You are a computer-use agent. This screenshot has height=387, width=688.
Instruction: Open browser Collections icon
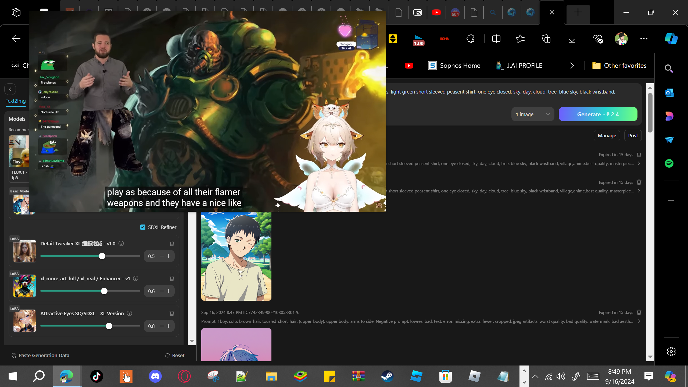[x=546, y=39]
